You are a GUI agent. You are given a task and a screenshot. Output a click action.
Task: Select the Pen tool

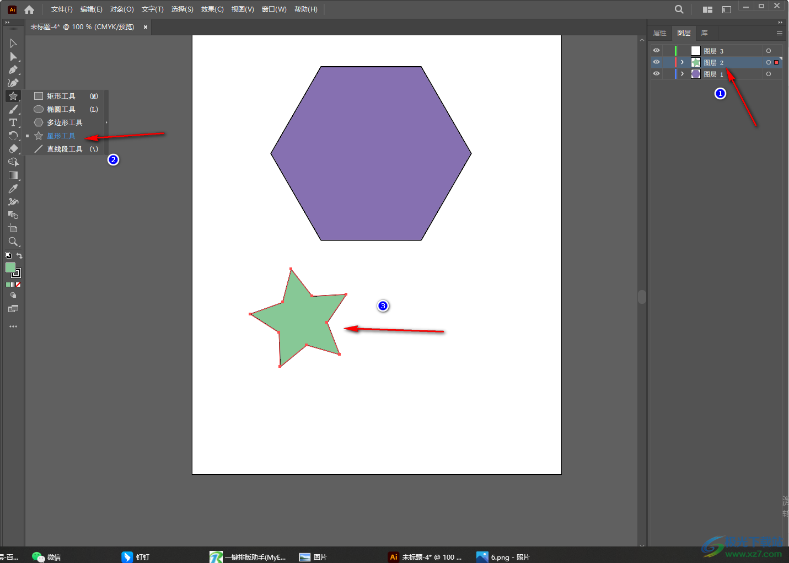click(13, 69)
